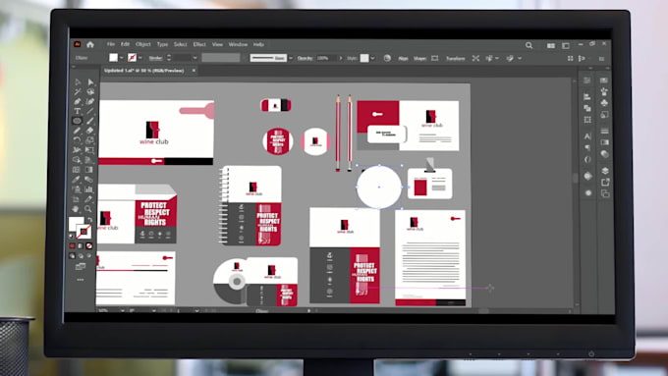Select the Direct Selection tool

click(90, 82)
